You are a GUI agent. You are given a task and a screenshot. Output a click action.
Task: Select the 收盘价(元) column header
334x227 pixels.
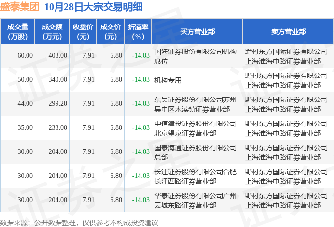[x=83, y=32]
